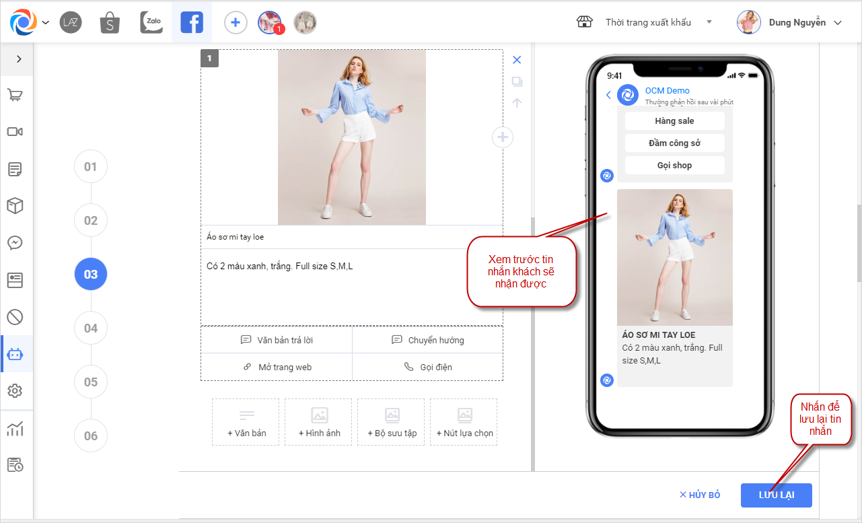Tap OCM Demo page avatar in preview
Viewport: 862px width, 523px height.
click(x=628, y=95)
